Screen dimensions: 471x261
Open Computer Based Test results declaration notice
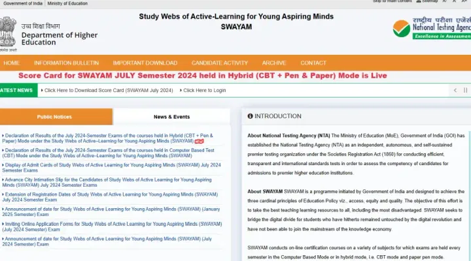point(108,153)
